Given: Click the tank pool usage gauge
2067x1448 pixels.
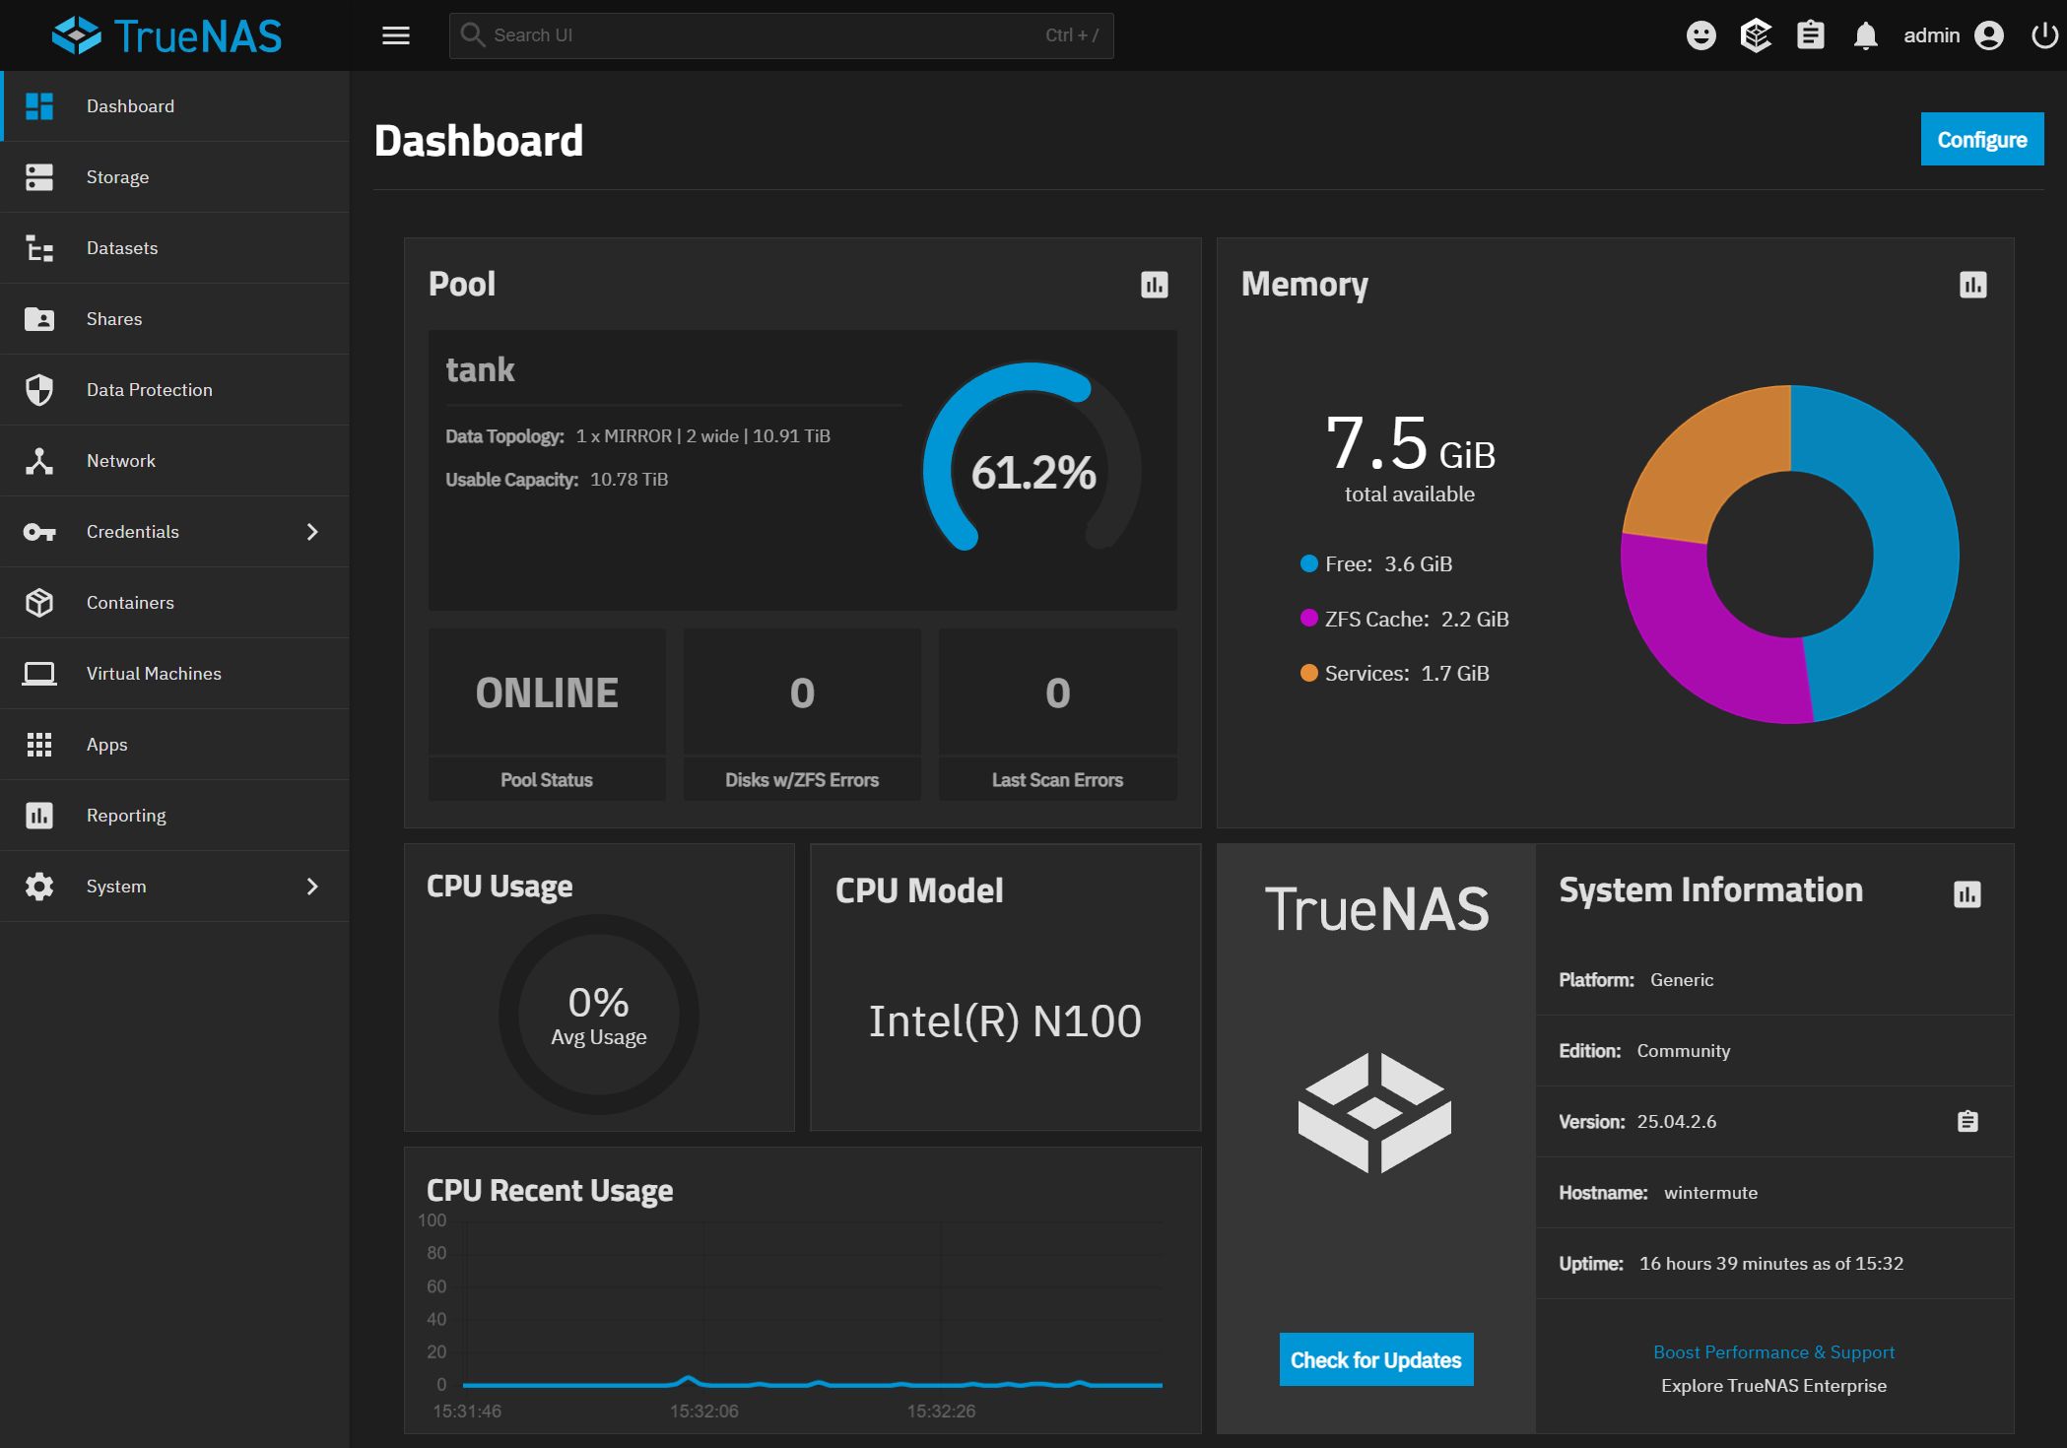Looking at the screenshot, I should point(1032,471).
